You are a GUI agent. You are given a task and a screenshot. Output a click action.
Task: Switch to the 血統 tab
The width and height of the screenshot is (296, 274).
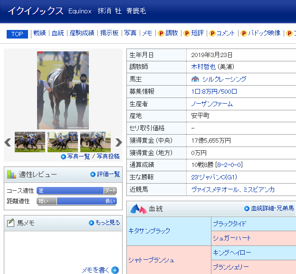[x=58, y=33]
